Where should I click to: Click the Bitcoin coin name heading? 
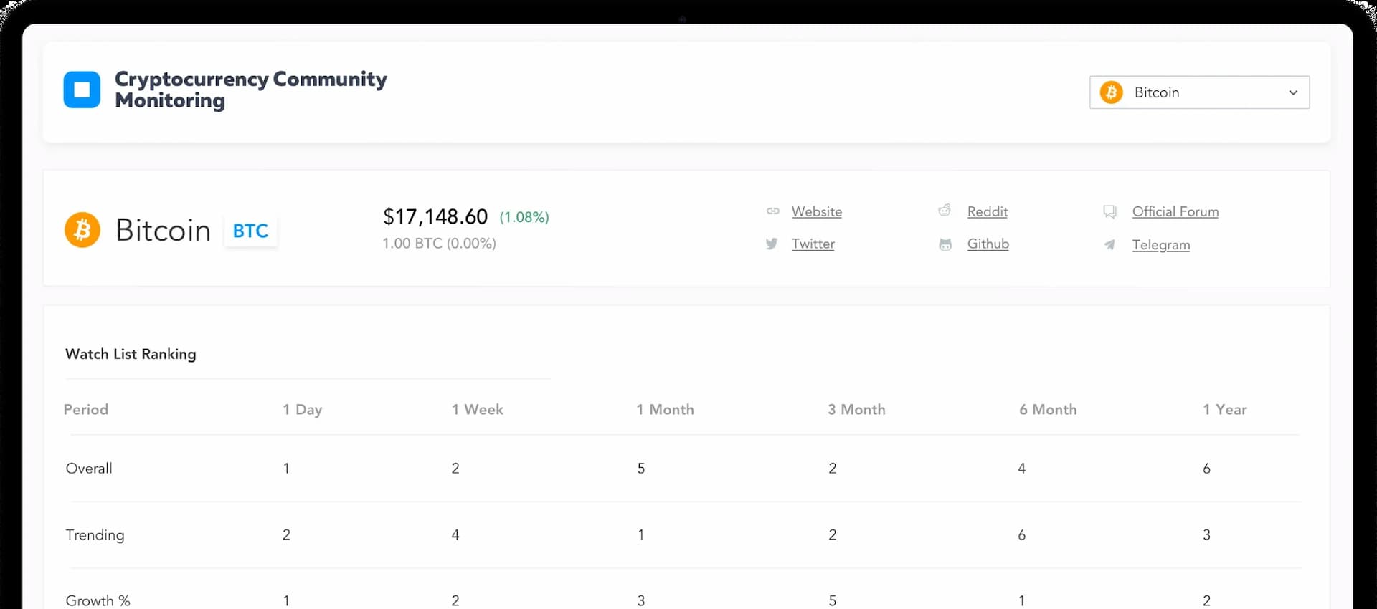point(163,230)
